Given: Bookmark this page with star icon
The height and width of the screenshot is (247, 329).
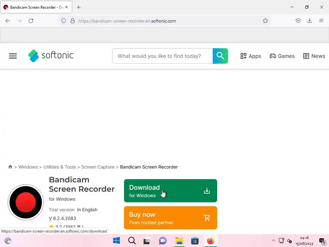Looking at the screenshot, I should click(x=265, y=21).
